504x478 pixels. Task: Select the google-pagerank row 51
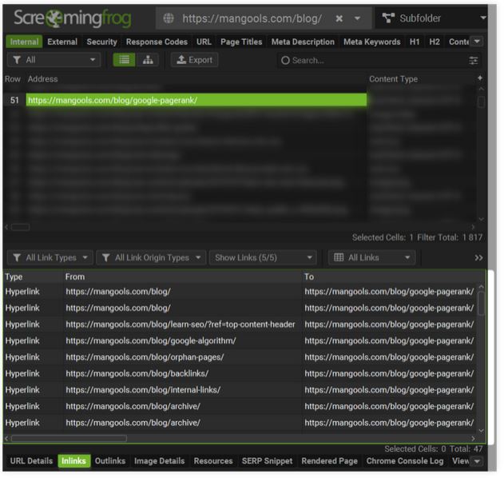tap(196, 100)
